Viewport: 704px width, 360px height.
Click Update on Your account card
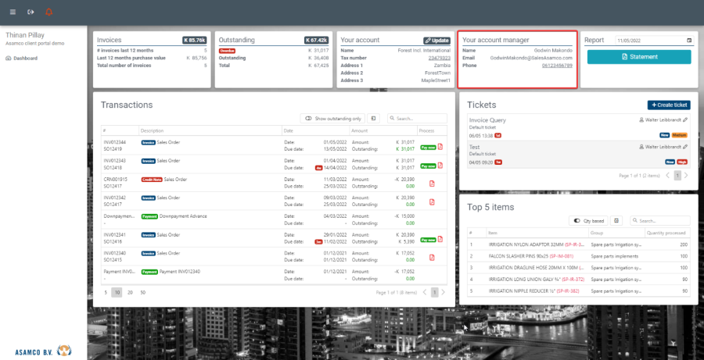[x=437, y=40]
